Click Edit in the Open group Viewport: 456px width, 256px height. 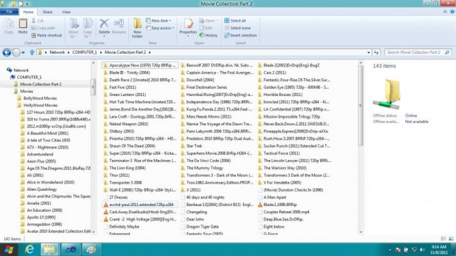(x=206, y=28)
